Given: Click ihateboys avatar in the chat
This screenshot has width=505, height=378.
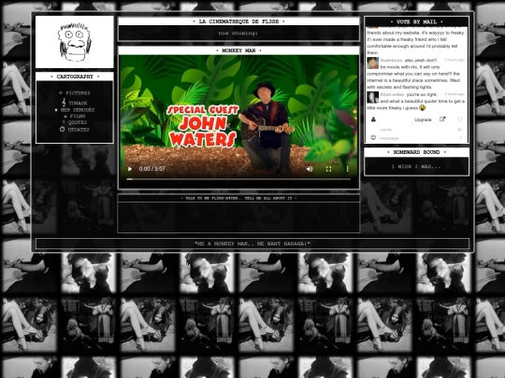Looking at the screenshot, I should pyautogui.click(x=372, y=63).
